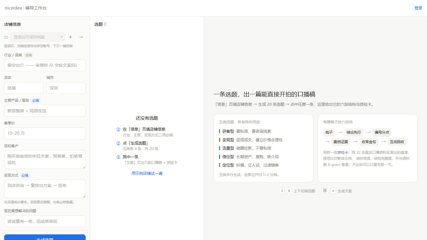Click the 上下切换选题 shortcut label
The height and width of the screenshot is (240, 427).
pos(304,191)
